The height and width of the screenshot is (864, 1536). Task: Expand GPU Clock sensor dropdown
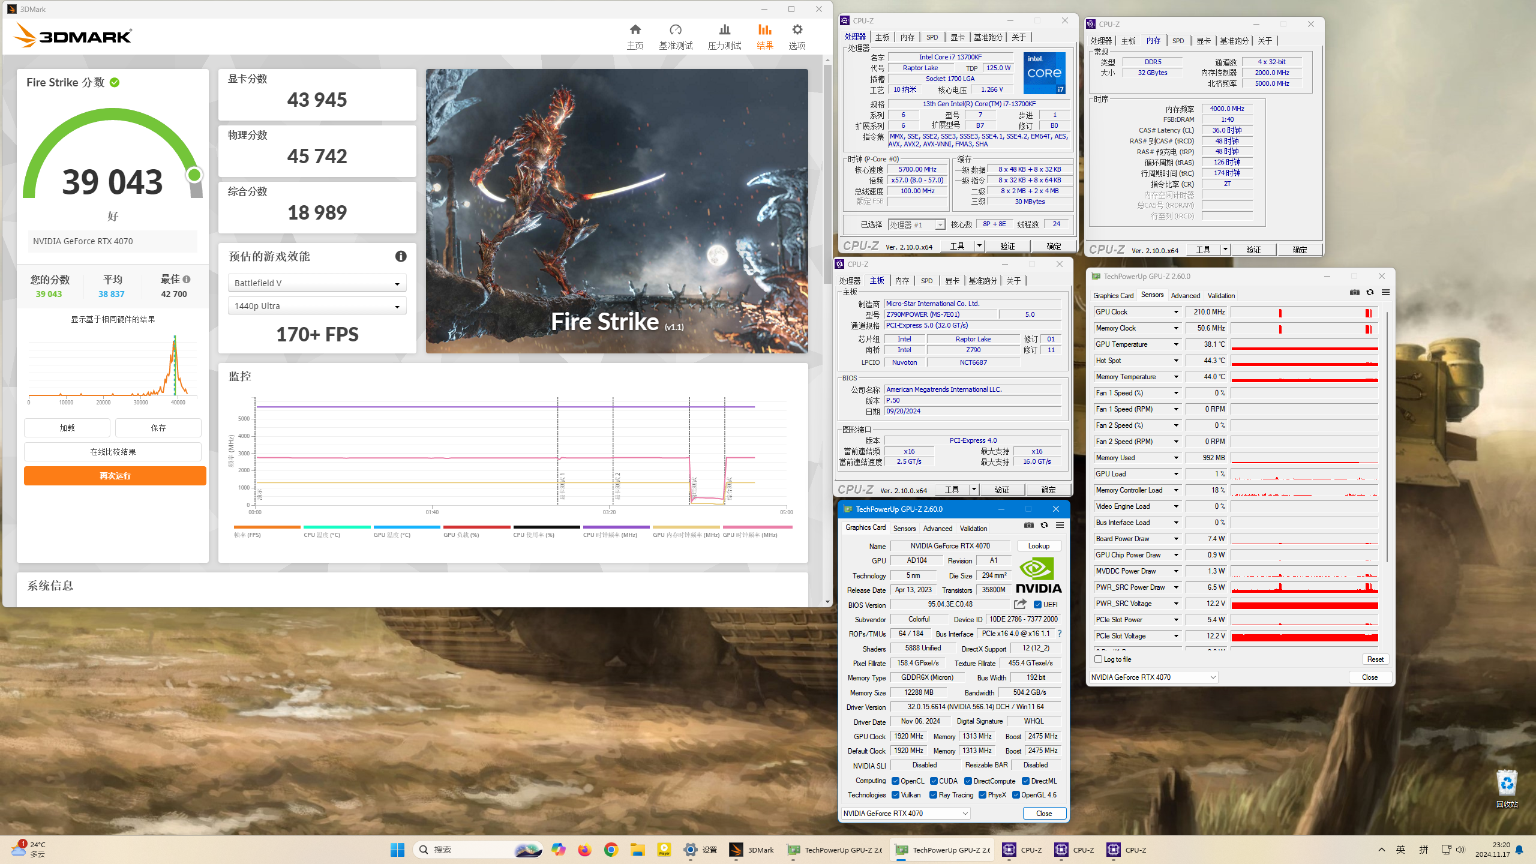[1176, 312]
